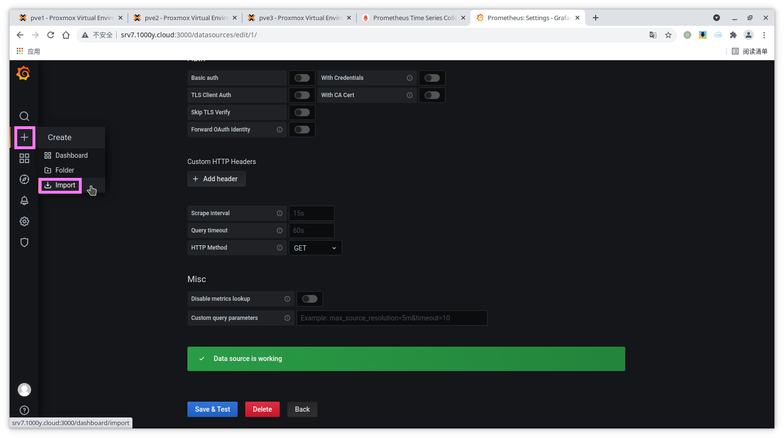784x438 pixels.
Task: Turn on Disable metrics lookup switch
Action: point(309,299)
